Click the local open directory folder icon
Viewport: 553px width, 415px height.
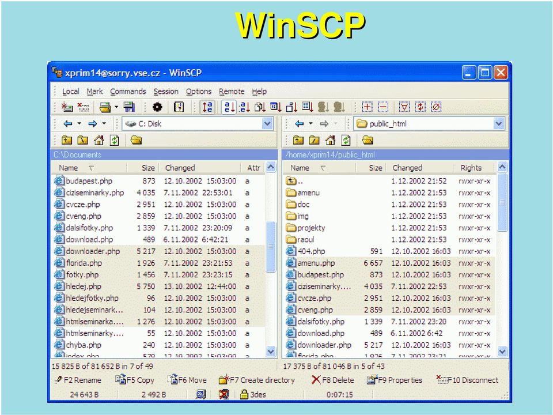pyautogui.click(x=136, y=141)
